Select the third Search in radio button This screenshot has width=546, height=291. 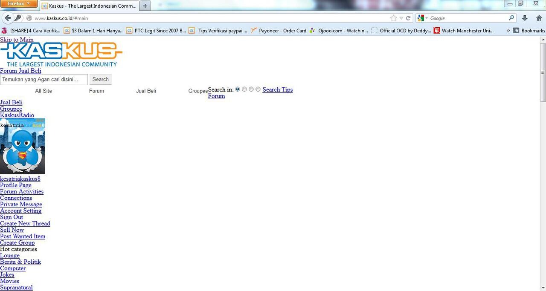click(251, 89)
